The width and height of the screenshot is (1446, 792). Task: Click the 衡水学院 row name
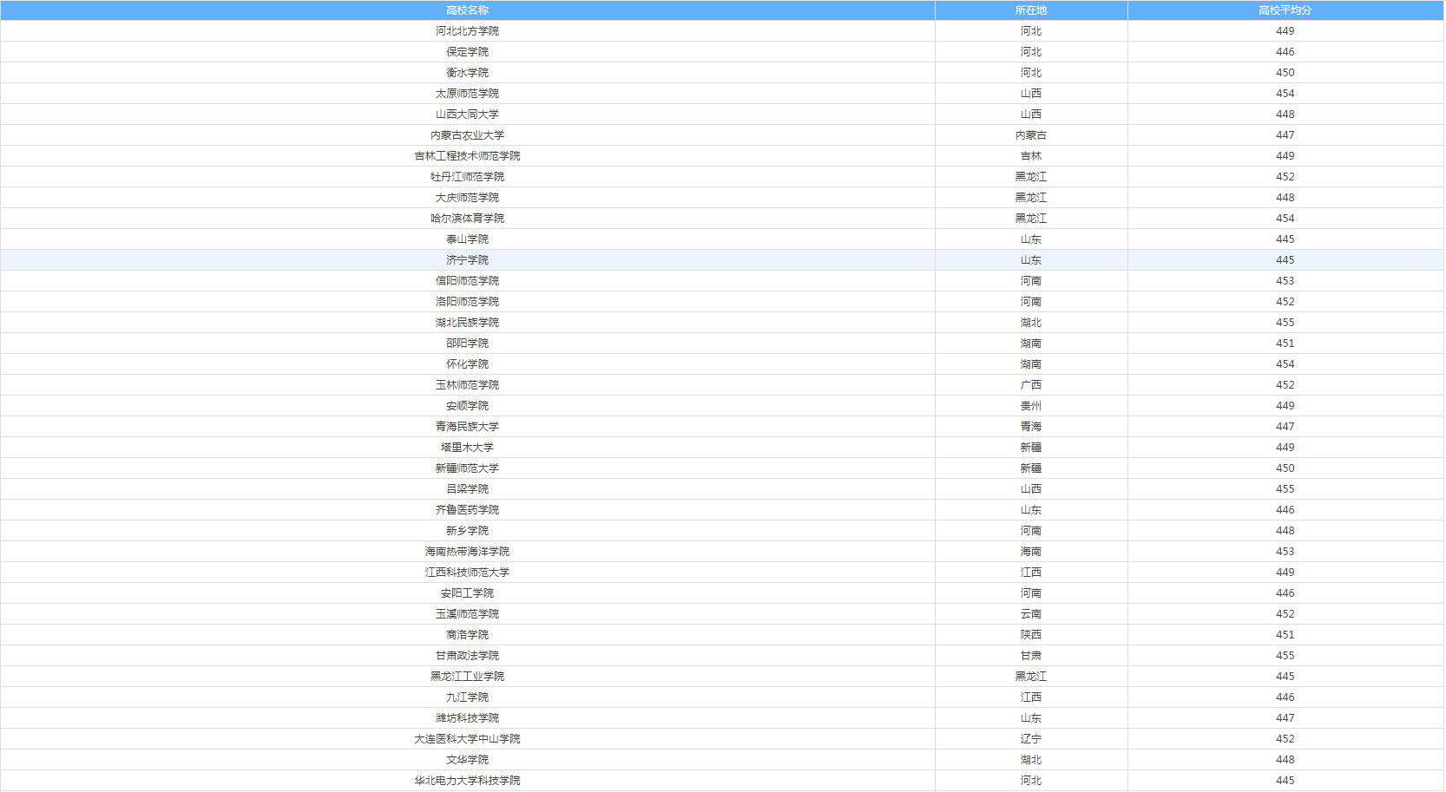coord(467,73)
